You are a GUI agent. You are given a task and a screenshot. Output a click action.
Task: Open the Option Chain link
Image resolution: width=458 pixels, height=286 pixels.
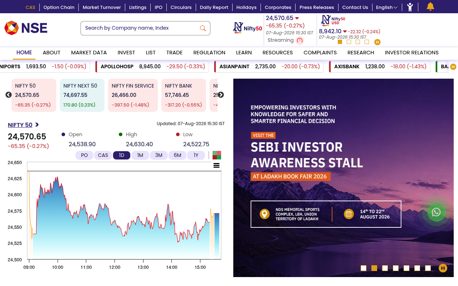tap(59, 7)
